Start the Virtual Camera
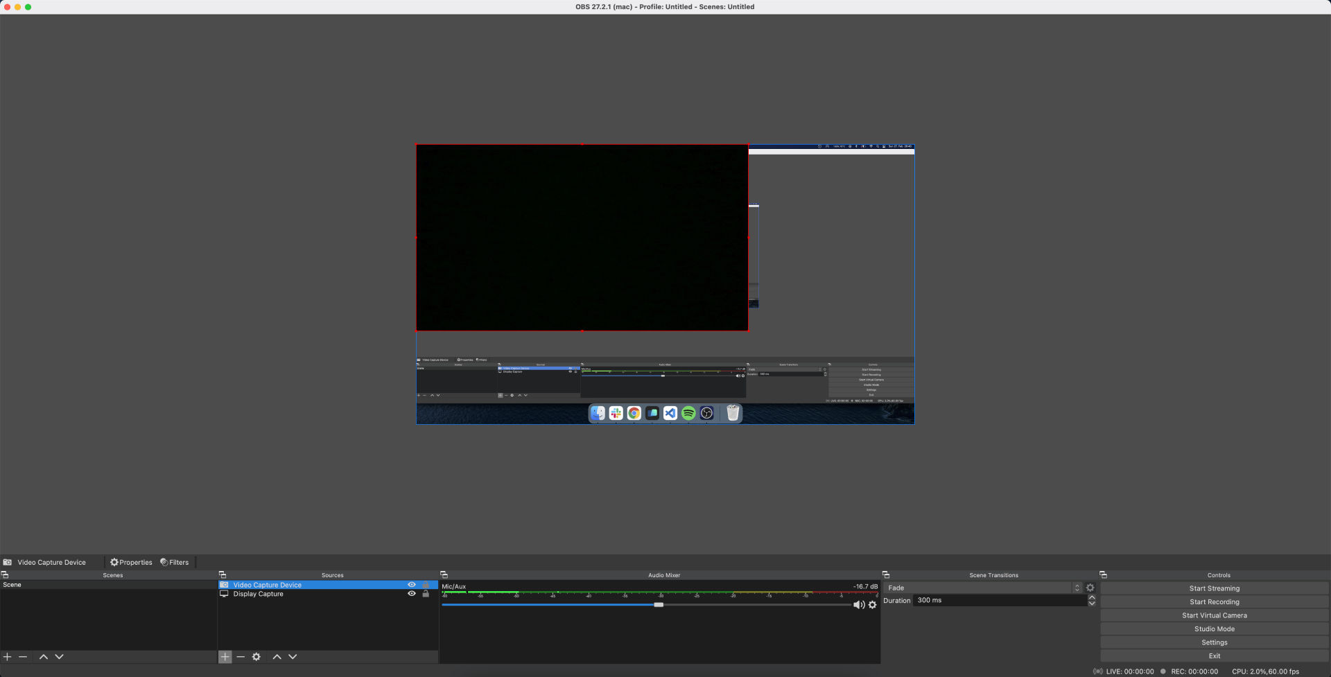The height and width of the screenshot is (677, 1331). (x=1215, y=615)
